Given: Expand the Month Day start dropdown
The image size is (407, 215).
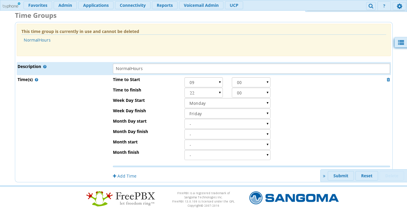Looking at the screenshot, I should click(x=227, y=124).
